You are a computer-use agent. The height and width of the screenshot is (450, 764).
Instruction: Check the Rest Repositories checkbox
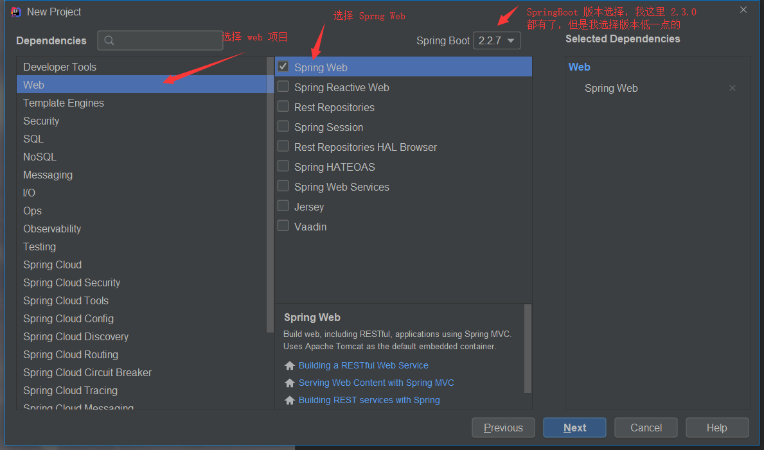point(283,106)
